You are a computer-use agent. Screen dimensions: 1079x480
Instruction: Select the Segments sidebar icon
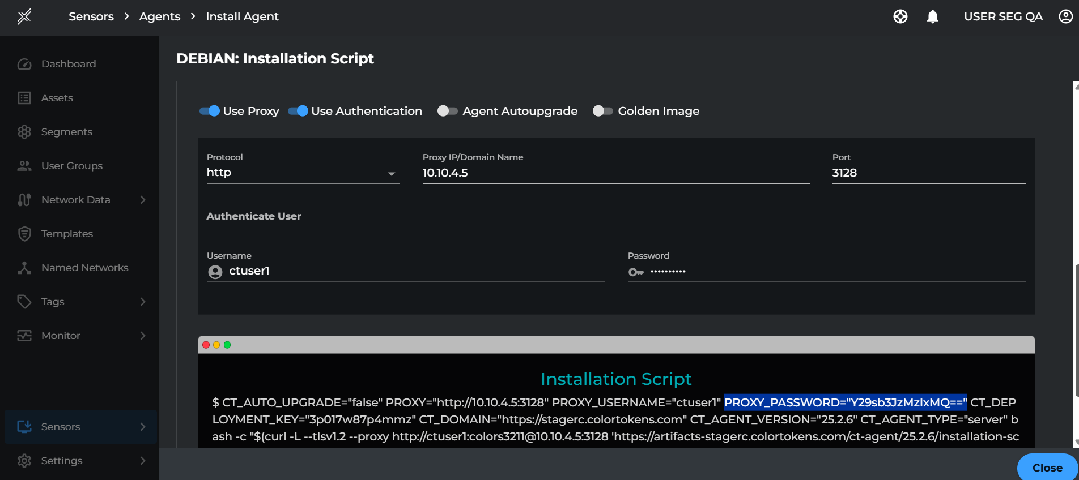click(24, 132)
